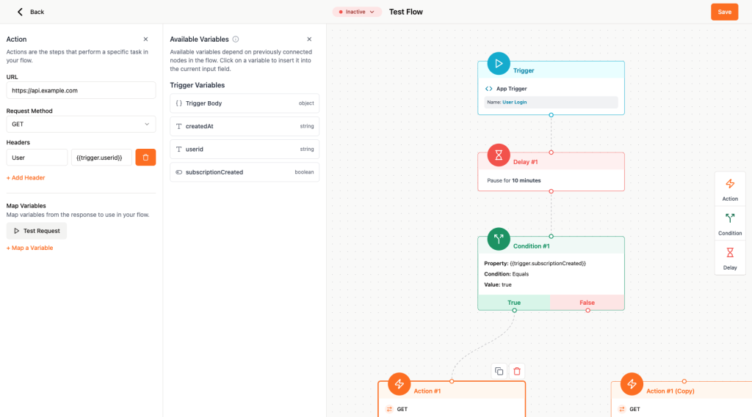This screenshot has width=752, height=417.
Task: Click the URL input field
Action: (81, 90)
